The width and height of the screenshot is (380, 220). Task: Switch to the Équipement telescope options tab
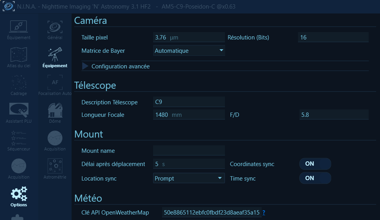click(55, 57)
